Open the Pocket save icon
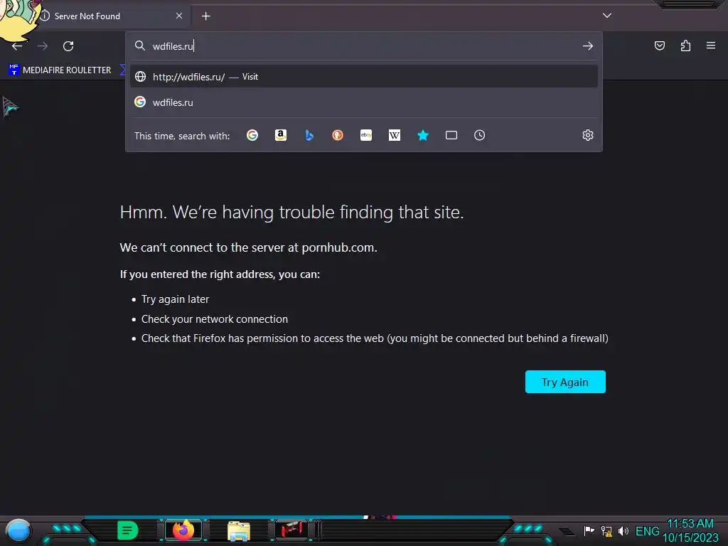 659,45
